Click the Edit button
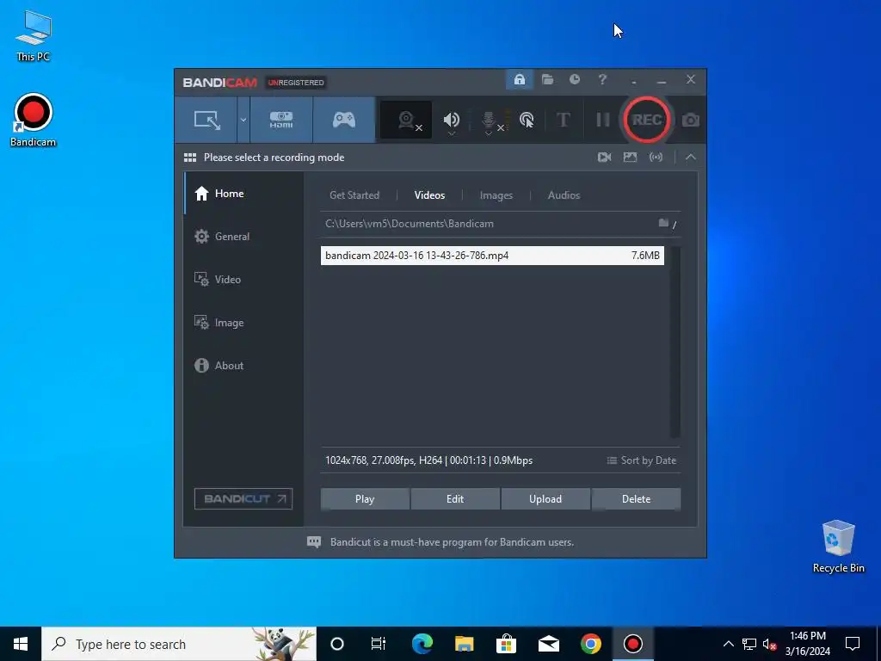The image size is (881, 661). click(455, 499)
